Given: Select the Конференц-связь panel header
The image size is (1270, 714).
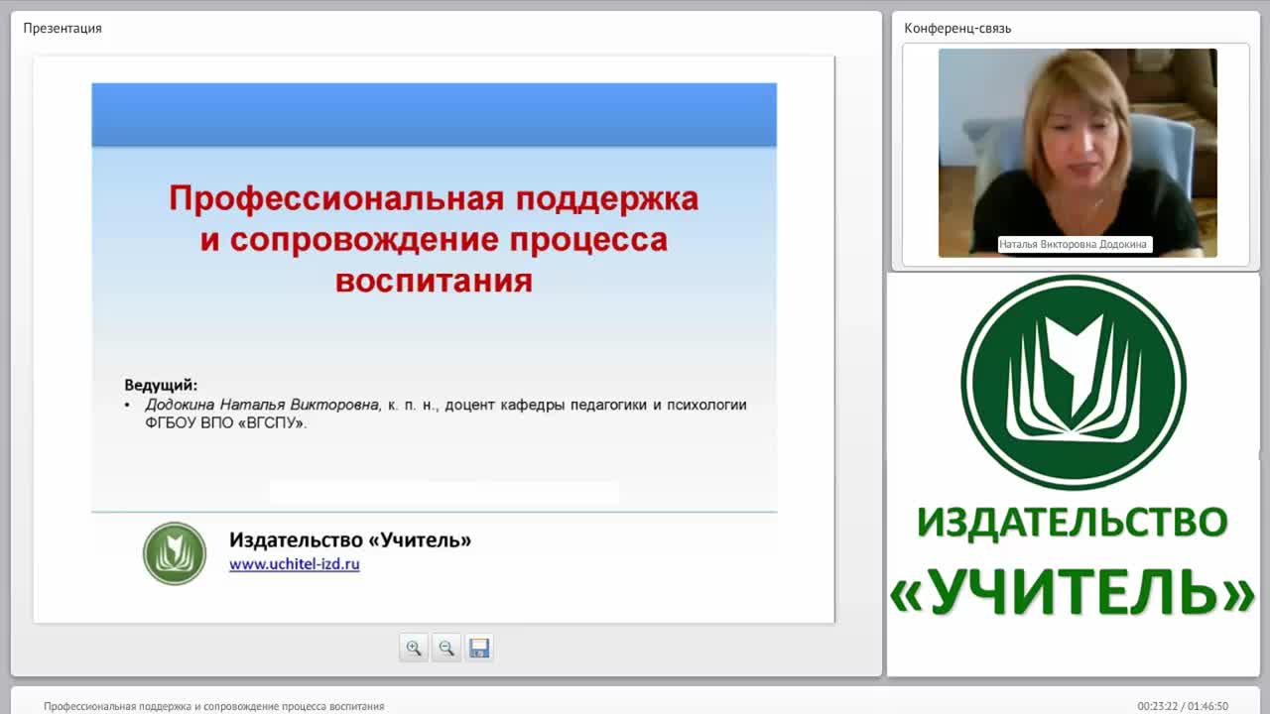Looking at the screenshot, I should pos(957,28).
